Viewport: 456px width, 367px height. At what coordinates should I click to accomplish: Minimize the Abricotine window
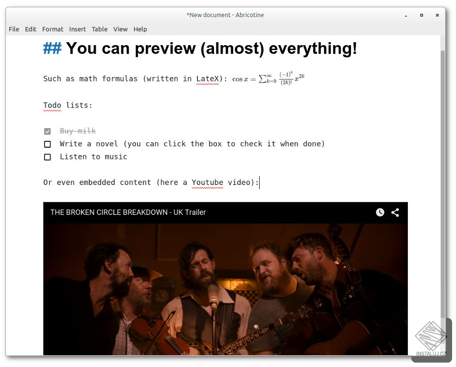click(x=406, y=15)
